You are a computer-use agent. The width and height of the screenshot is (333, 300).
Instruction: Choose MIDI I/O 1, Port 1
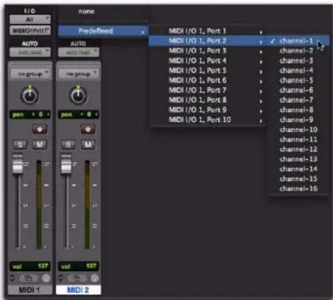coord(207,31)
